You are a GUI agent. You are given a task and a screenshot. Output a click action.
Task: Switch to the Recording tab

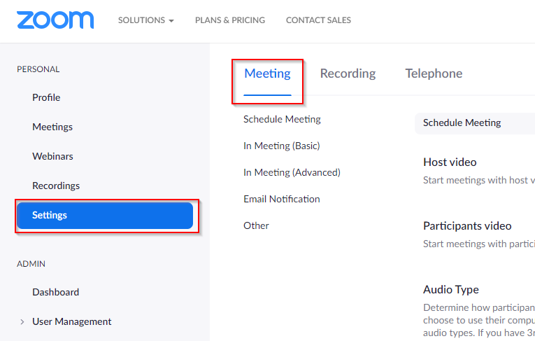coord(348,74)
